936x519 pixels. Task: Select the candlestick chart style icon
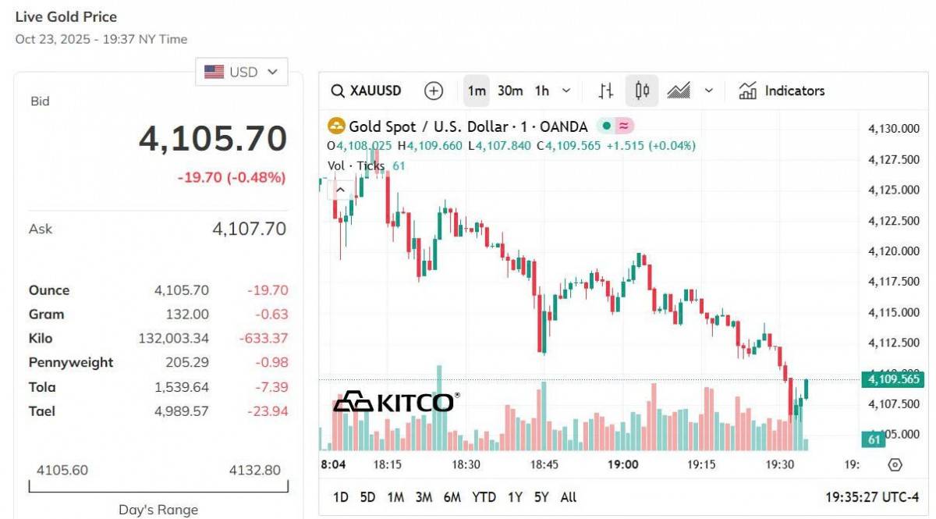pos(642,91)
